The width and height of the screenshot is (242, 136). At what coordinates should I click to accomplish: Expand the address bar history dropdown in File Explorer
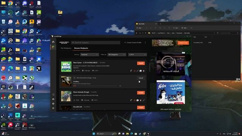[214, 33]
